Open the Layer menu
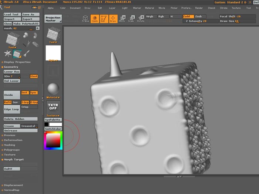259x194 pixels. 112,8
